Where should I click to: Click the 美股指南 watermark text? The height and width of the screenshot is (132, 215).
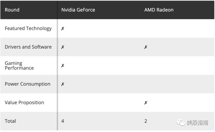pos(198,123)
